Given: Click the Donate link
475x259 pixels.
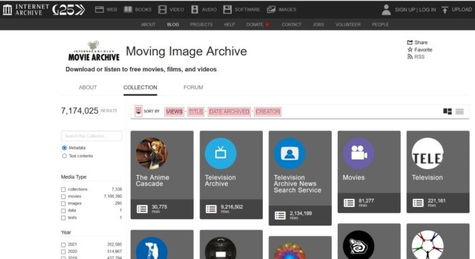Looking at the screenshot, I should tap(258, 25).
